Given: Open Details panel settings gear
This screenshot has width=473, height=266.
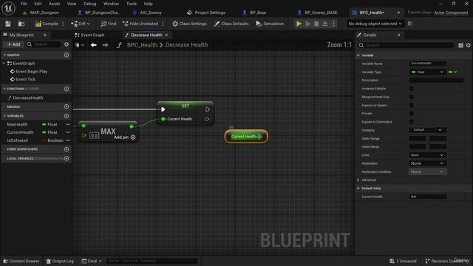Looking at the screenshot, I should tap(468, 45).
